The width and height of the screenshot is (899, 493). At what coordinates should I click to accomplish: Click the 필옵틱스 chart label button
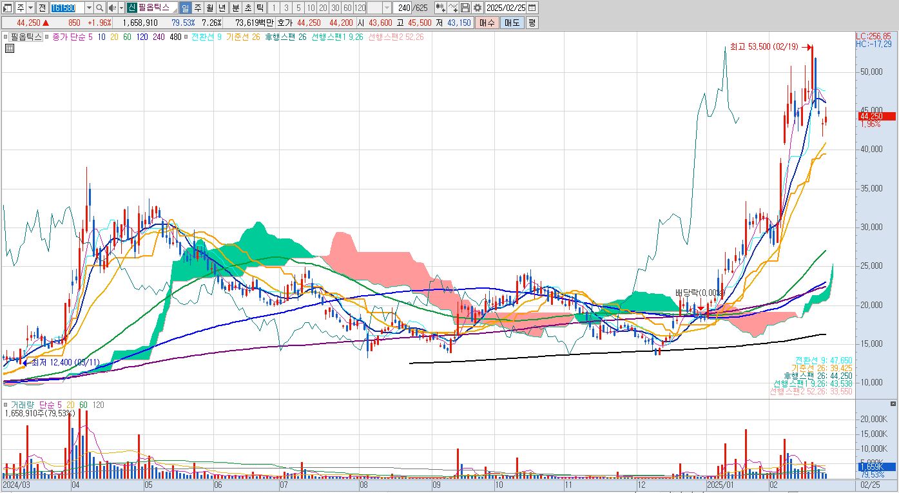(x=26, y=37)
